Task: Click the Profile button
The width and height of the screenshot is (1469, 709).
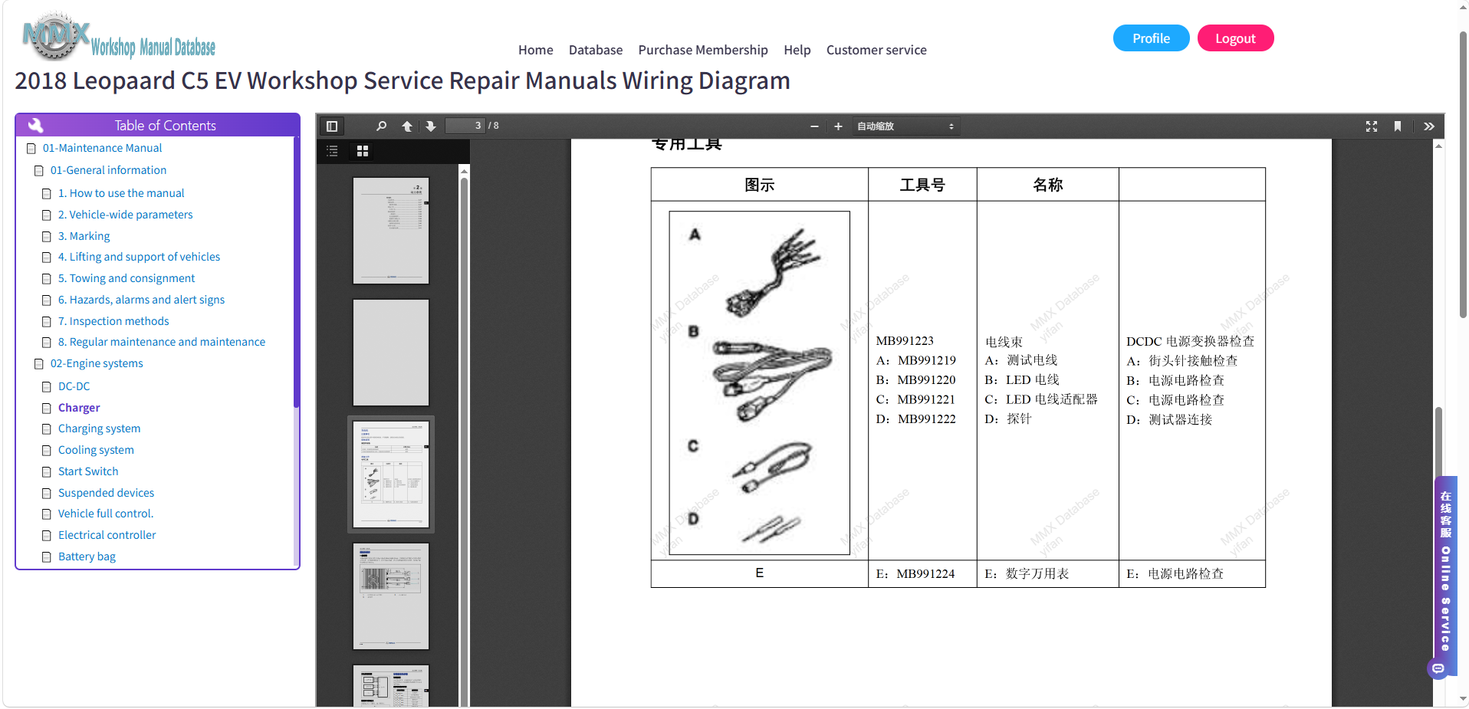Action: tap(1151, 38)
